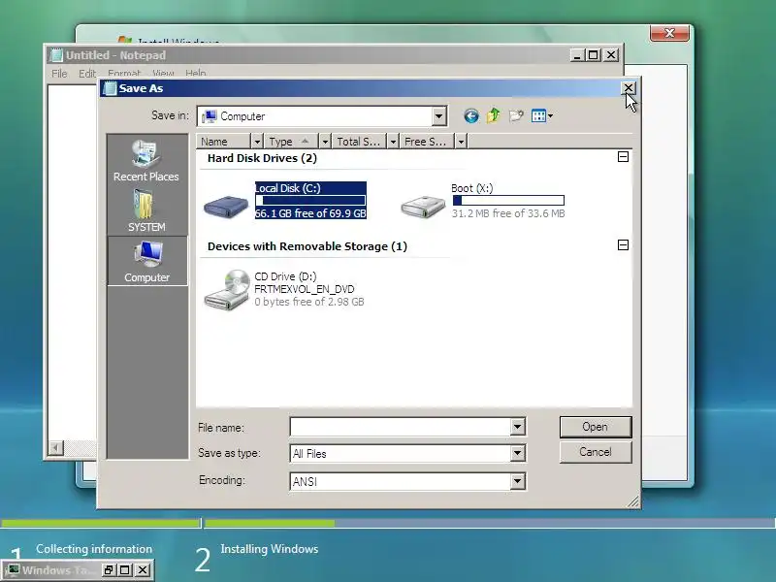Select the Local Disk (C:) drive icon
Screen dimensions: 776x582
click(x=226, y=205)
